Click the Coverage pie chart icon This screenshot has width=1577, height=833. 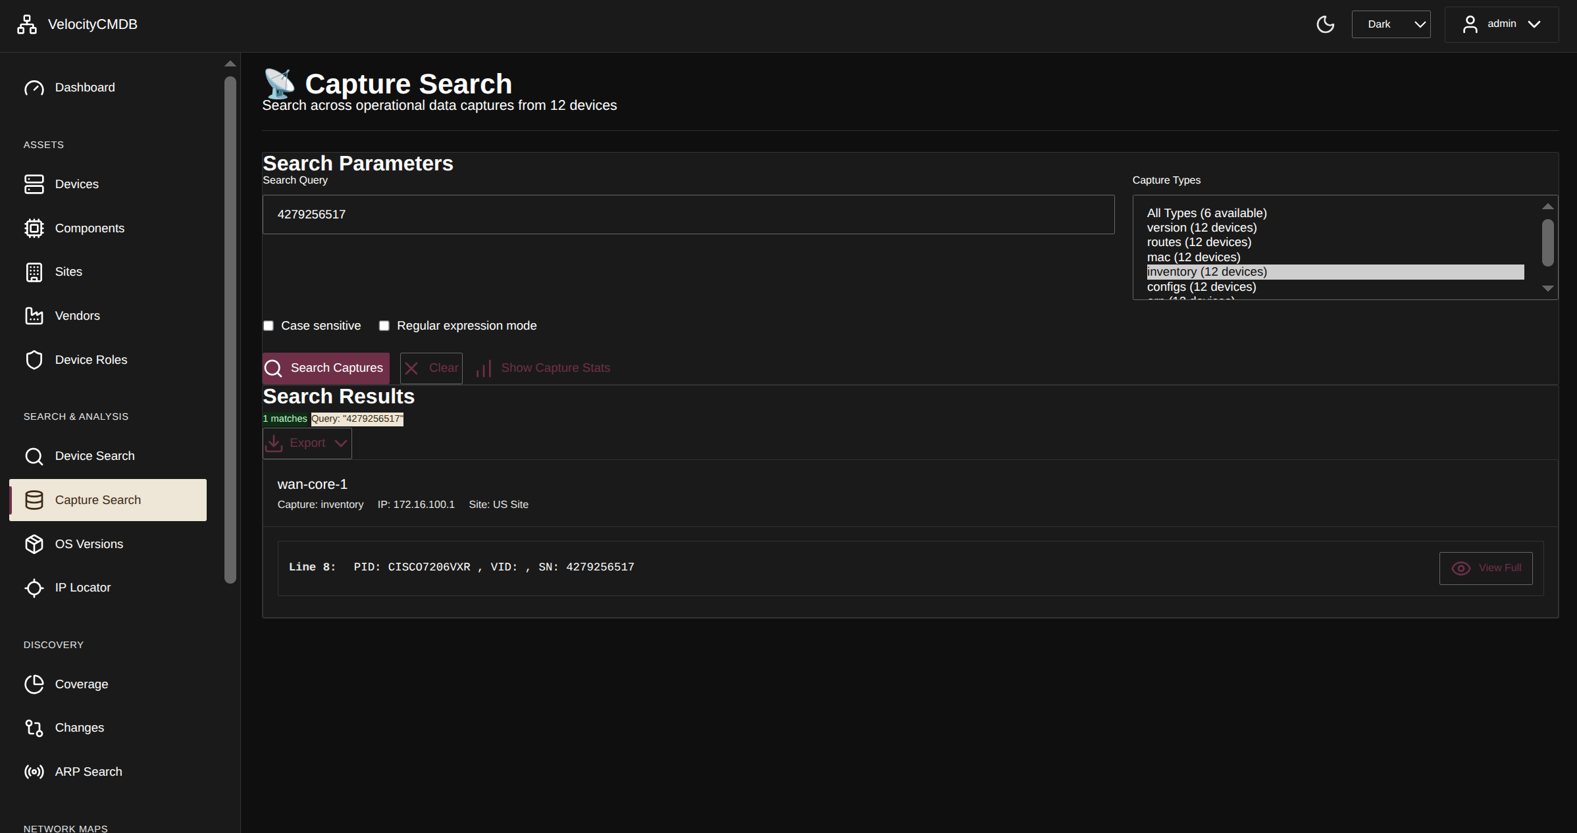(x=34, y=684)
